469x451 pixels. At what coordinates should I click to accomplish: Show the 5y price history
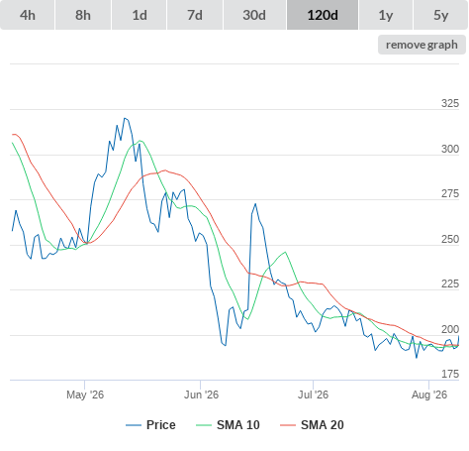440,15
